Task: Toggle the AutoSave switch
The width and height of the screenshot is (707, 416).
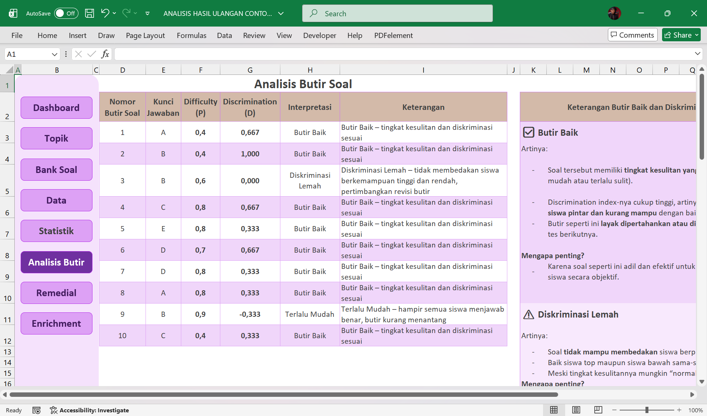Action: [66, 13]
